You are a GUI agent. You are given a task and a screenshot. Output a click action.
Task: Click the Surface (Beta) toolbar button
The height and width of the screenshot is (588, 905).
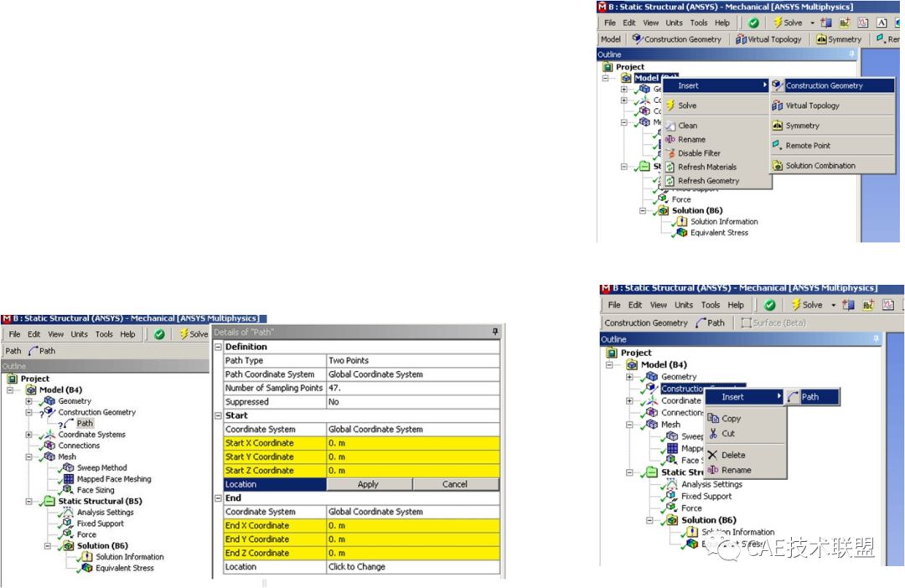coord(773,322)
